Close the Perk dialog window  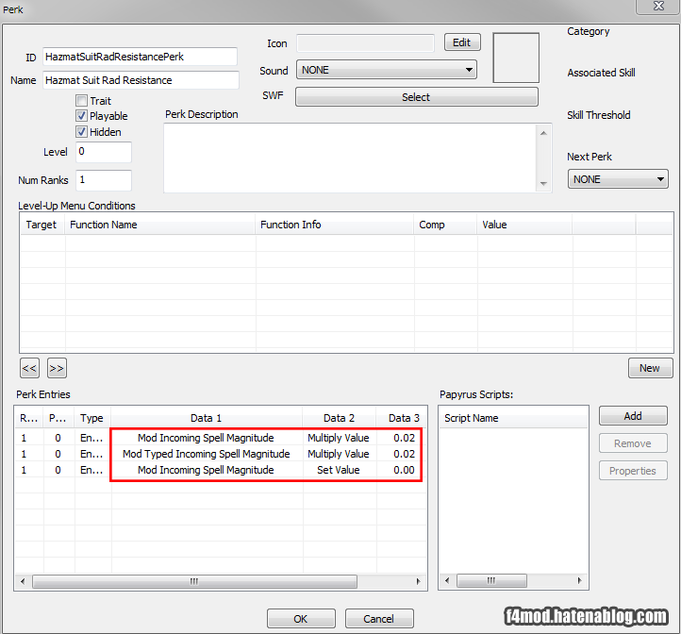(657, 6)
